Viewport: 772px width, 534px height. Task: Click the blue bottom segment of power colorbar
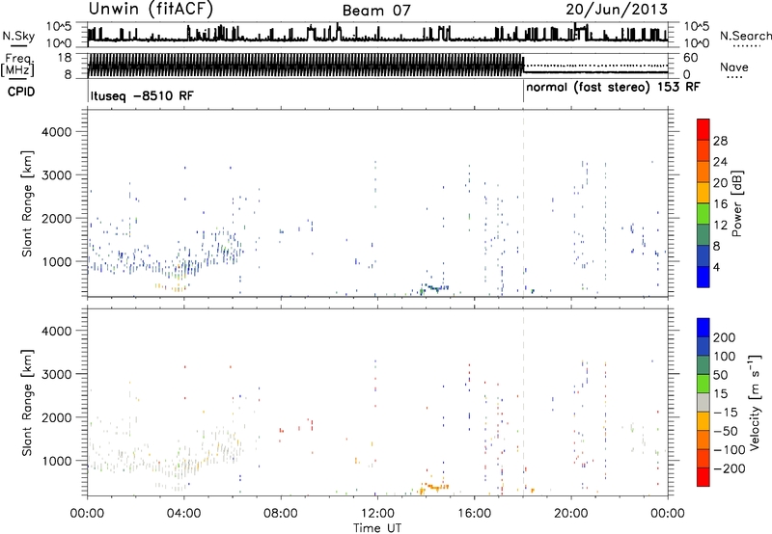click(703, 277)
